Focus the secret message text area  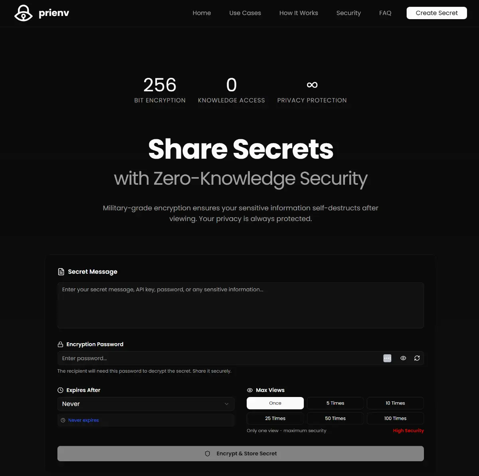pyautogui.click(x=241, y=305)
